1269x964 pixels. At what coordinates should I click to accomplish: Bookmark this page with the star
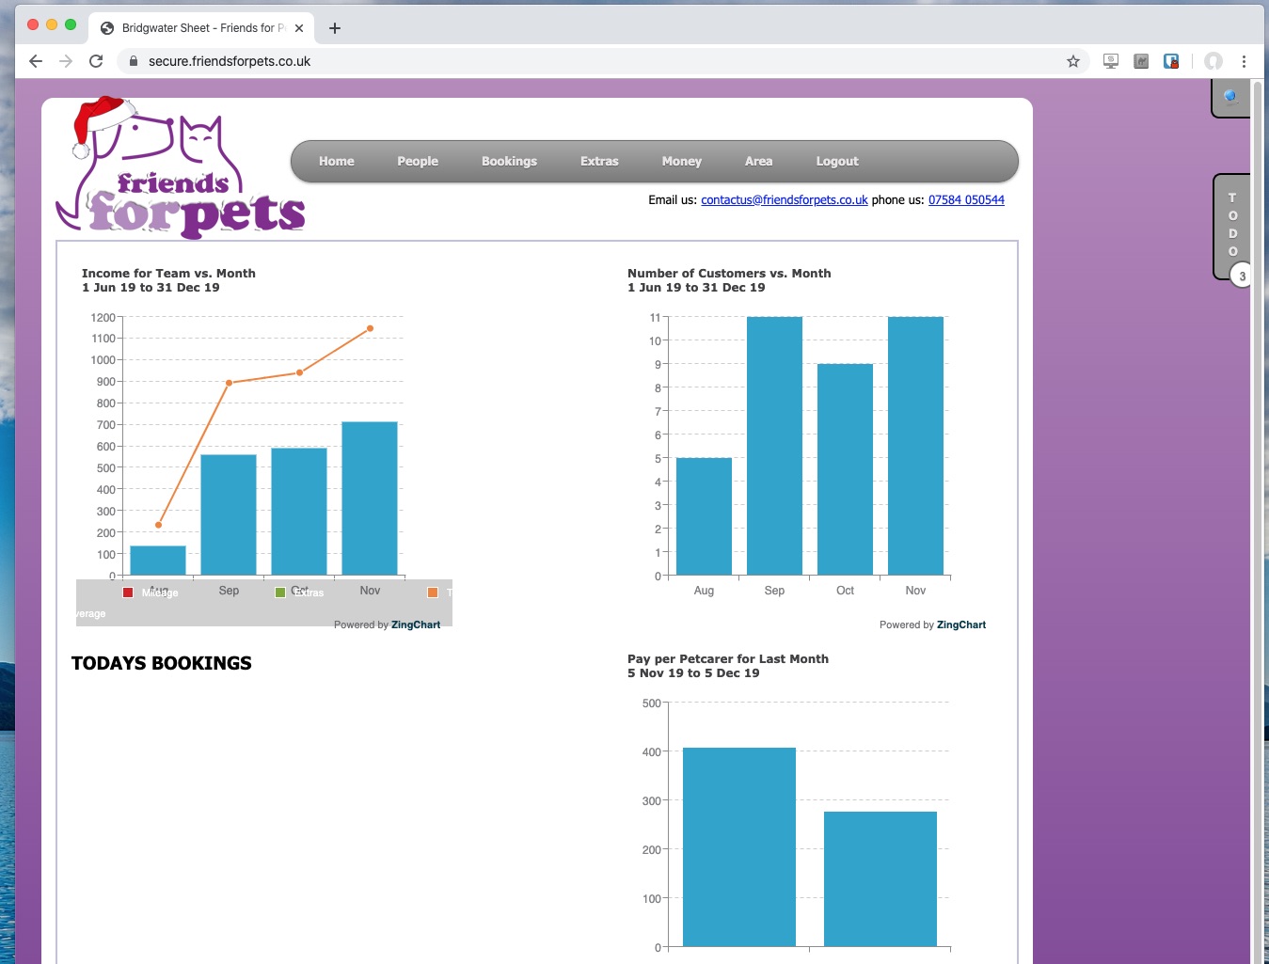tap(1073, 61)
